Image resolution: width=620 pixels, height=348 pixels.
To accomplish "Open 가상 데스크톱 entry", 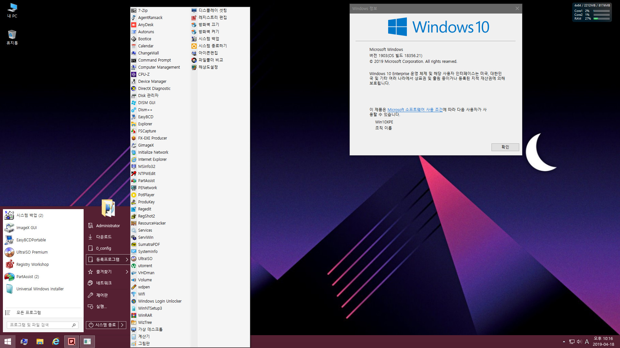I will (x=150, y=329).
